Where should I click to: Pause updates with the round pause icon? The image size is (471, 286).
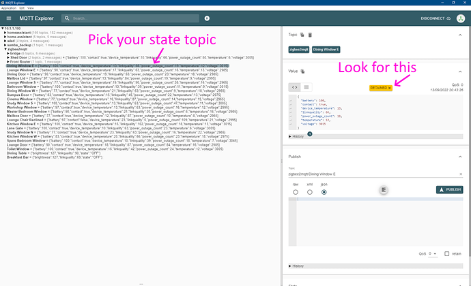207,18
